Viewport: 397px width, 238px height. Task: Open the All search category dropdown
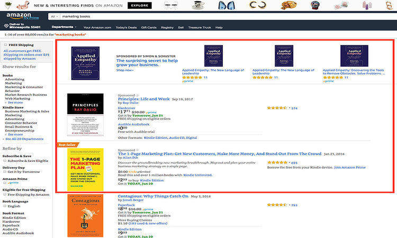[54, 16]
